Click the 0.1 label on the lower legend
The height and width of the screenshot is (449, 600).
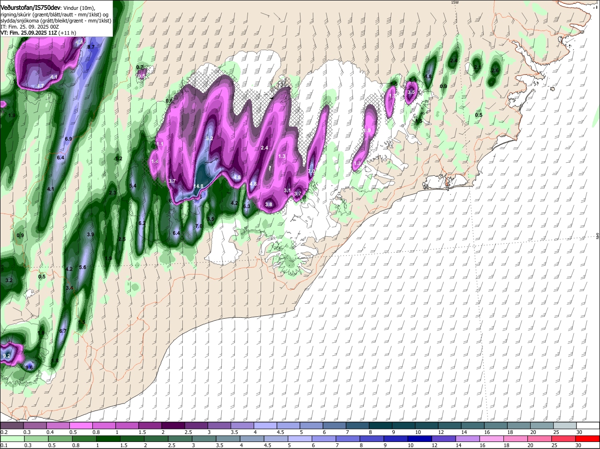point(4,445)
